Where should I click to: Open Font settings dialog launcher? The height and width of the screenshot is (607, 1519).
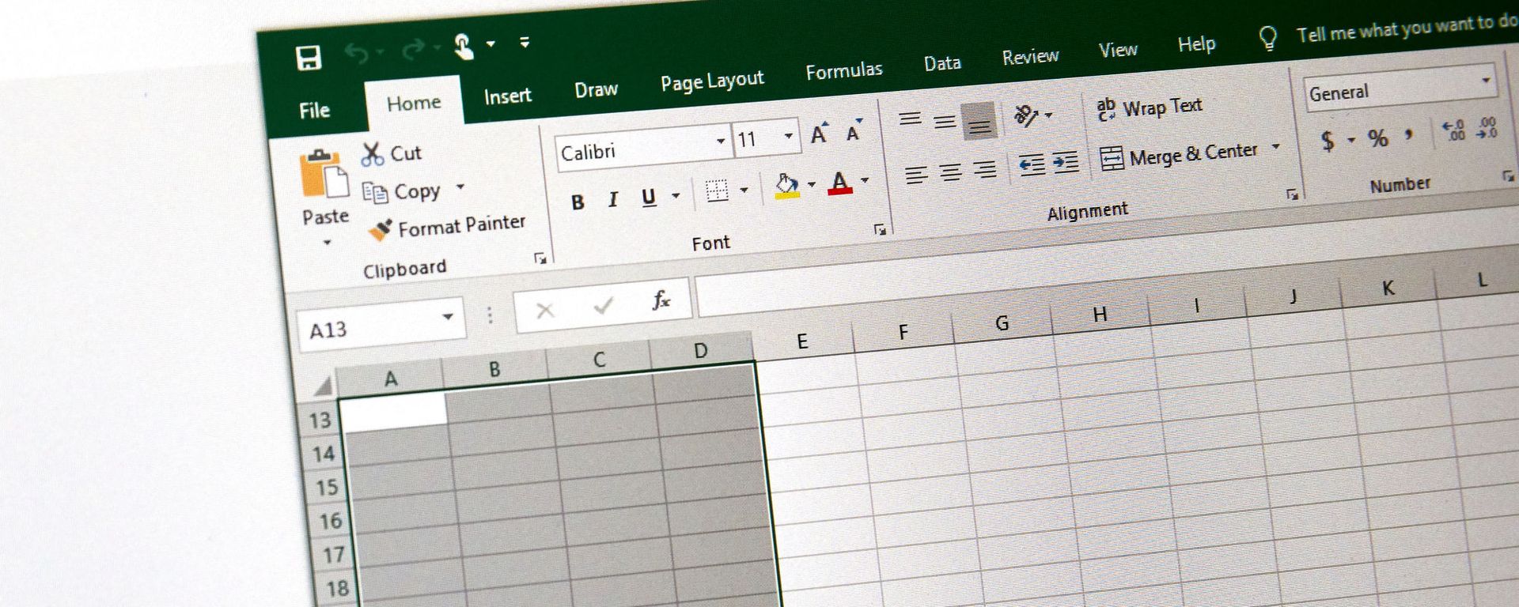880,229
